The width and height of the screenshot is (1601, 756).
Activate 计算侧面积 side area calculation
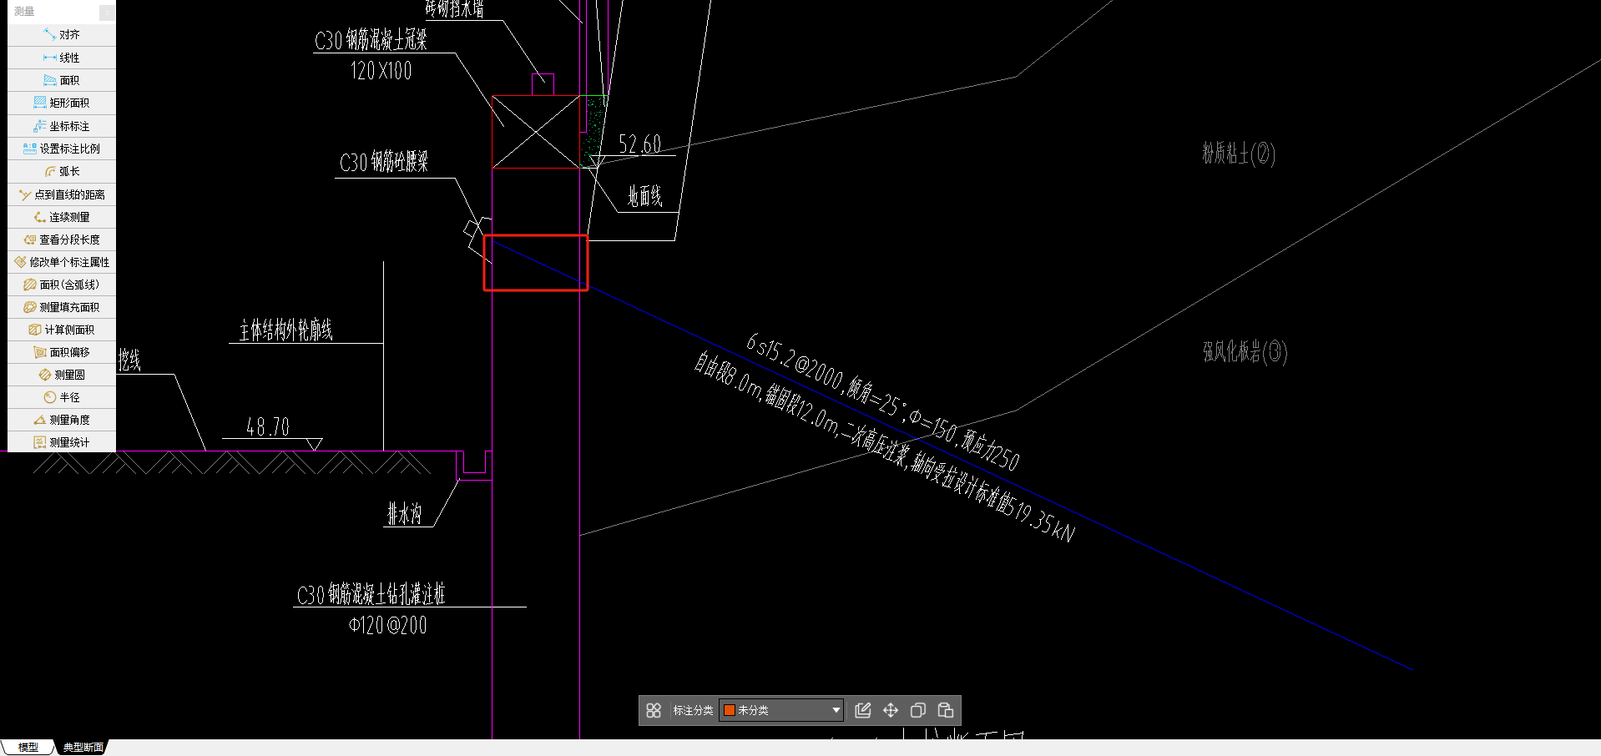(x=62, y=330)
